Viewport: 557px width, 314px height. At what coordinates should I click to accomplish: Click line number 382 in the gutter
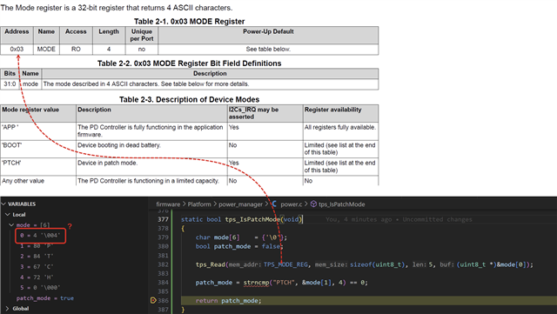point(163,264)
